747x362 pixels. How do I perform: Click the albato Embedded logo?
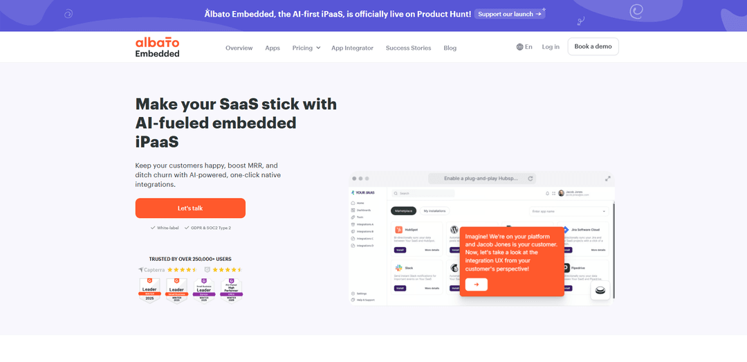click(x=157, y=47)
